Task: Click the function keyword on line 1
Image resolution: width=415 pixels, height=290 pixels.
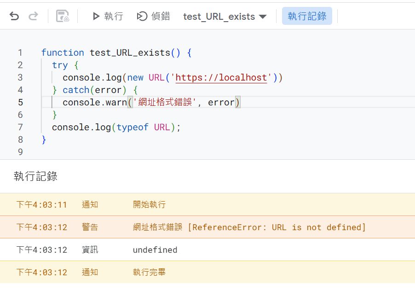Action: click(x=63, y=52)
